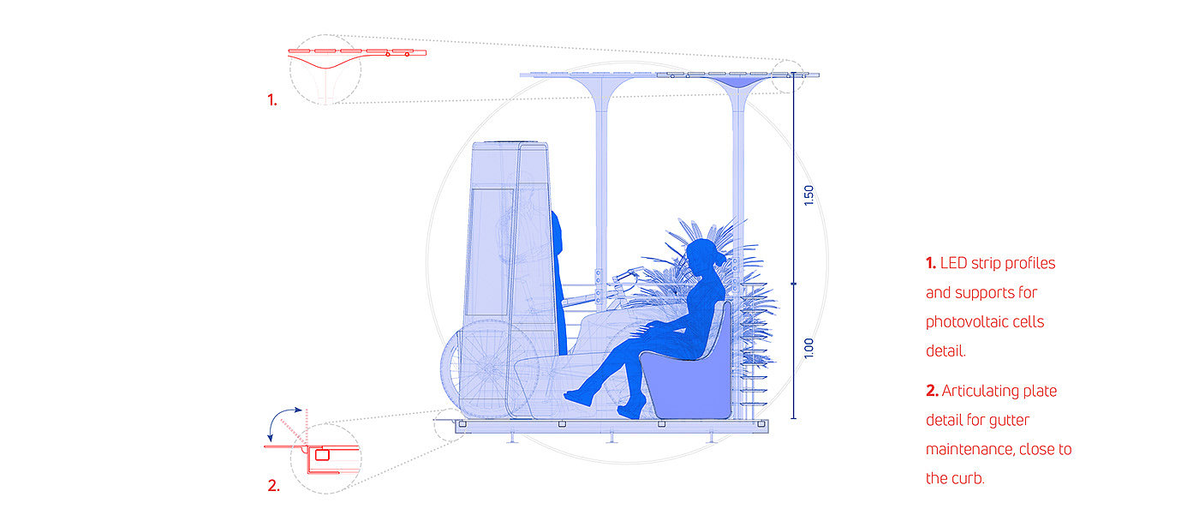Select the "1. LED strip profiles" description text
Image resolution: width=1199 pixels, height=527 pixels.
click(x=991, y=307)
